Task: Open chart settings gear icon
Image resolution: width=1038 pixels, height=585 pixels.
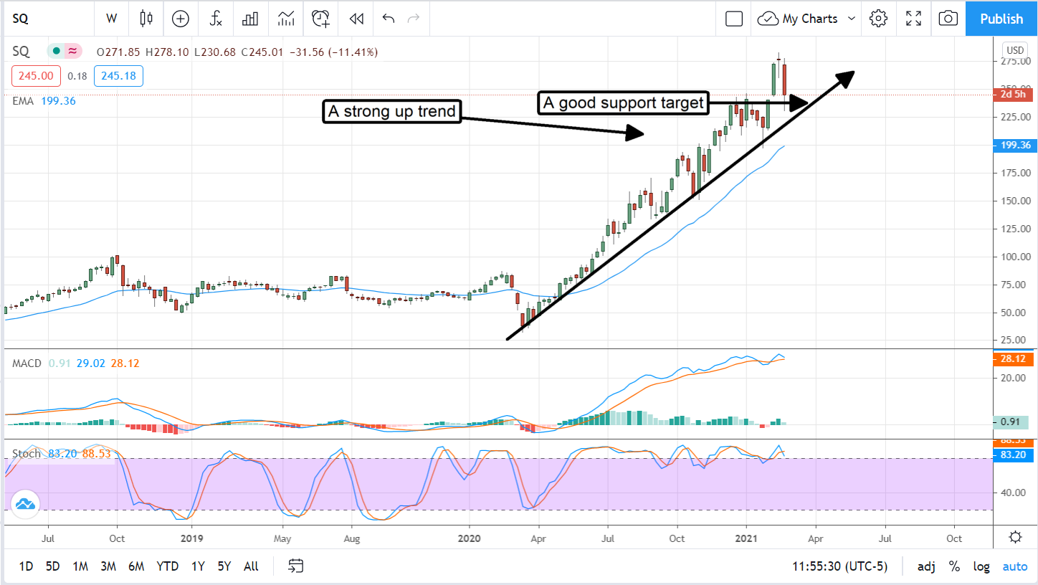Action: (x=878, y=19)
